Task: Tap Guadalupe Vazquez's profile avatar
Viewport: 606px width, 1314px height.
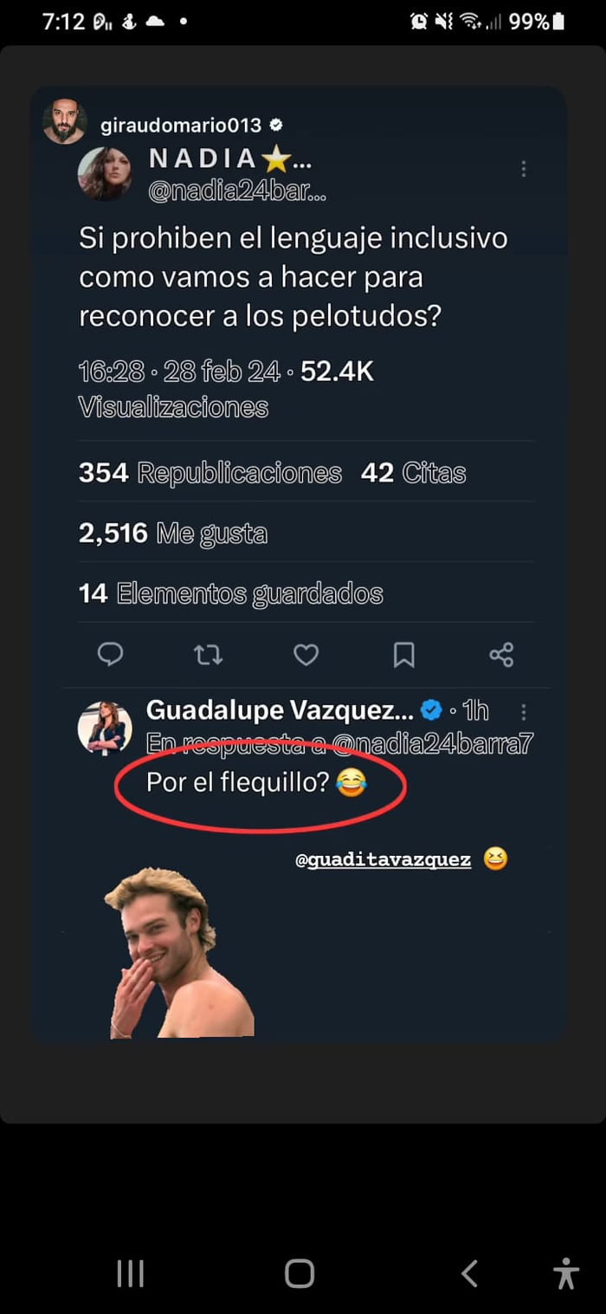Action: pyautogui.click(x=105, y=728)
